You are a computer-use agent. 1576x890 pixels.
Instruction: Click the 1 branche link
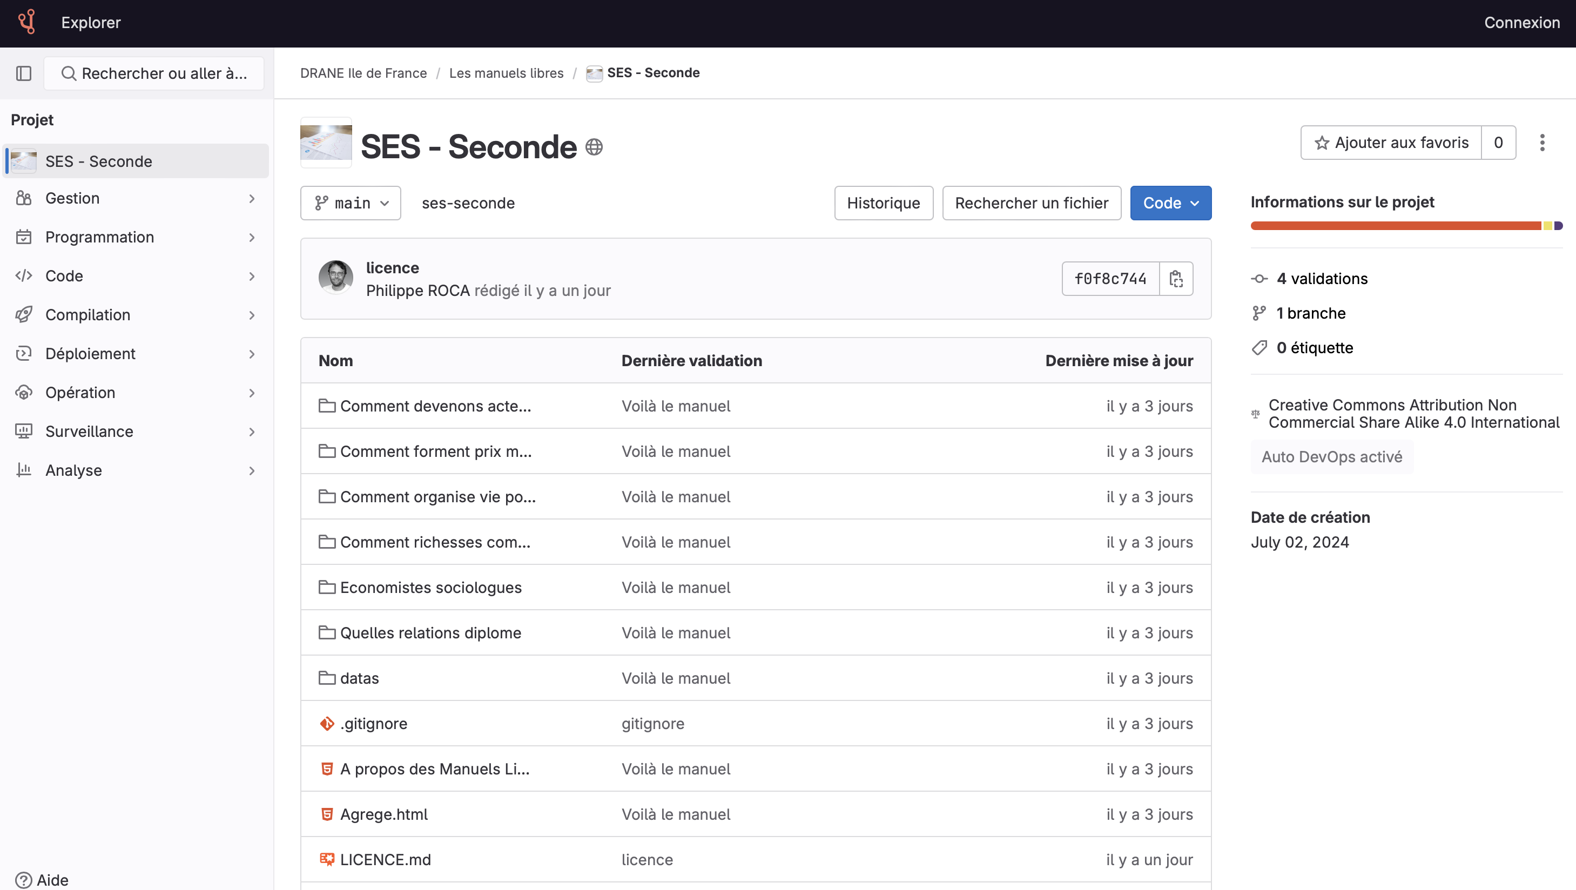(1310, 313)
